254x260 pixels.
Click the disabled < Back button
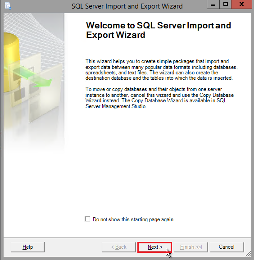click(119, 247)
